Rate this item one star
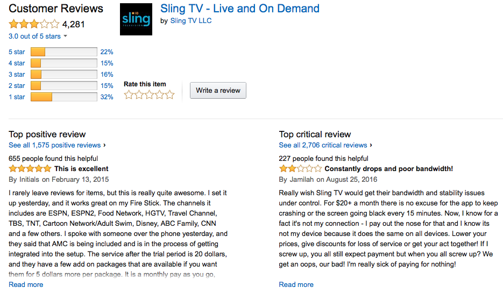503x295 pixels. (129, 95)
